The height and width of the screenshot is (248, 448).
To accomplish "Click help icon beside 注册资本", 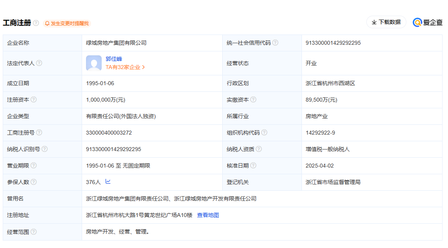I will (34, 100).
